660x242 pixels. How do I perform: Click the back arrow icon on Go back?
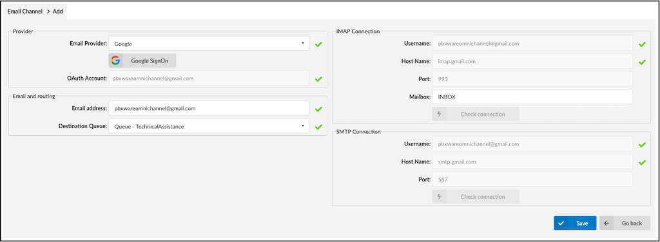pos(607,223)
